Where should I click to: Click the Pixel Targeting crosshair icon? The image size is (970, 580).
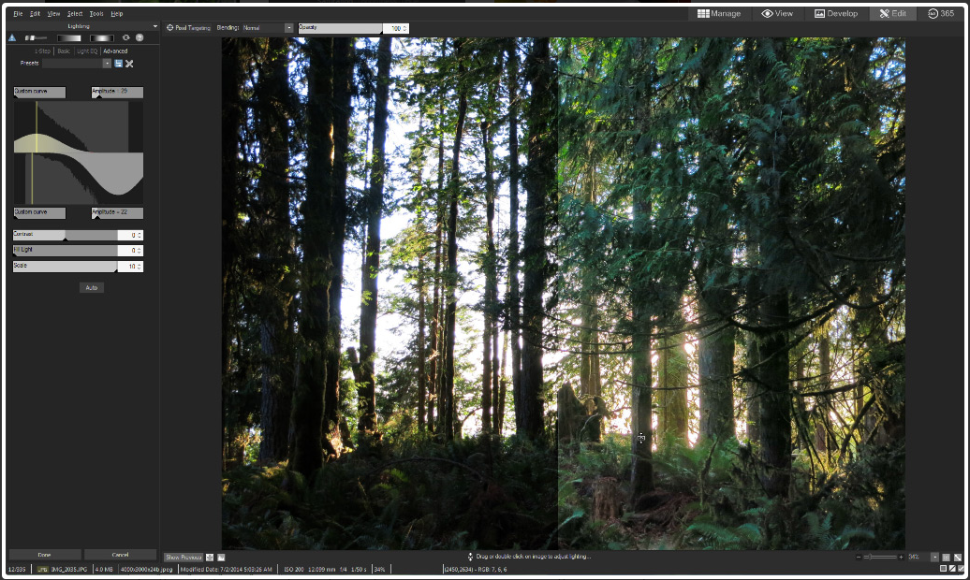[x=169, y=28]
